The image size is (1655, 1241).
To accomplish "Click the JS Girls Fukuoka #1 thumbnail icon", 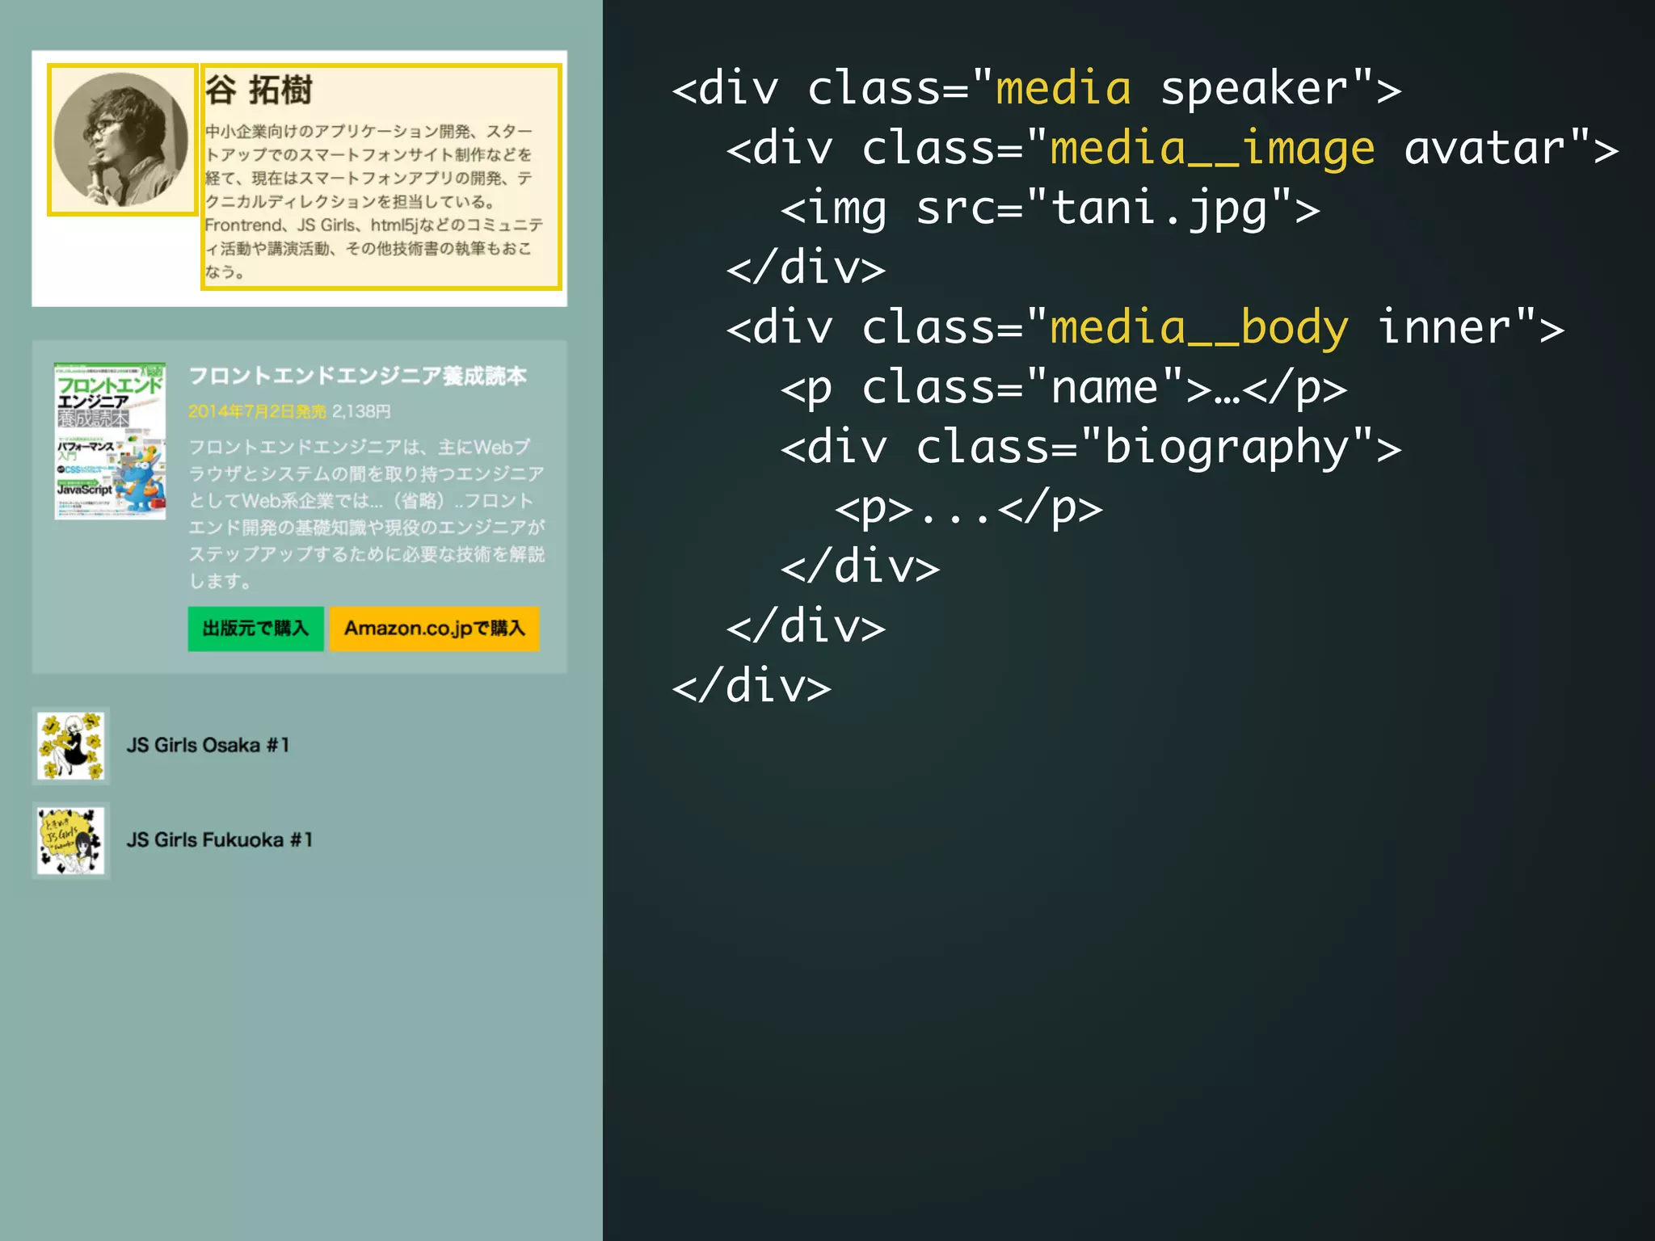I will coord(71,840).
